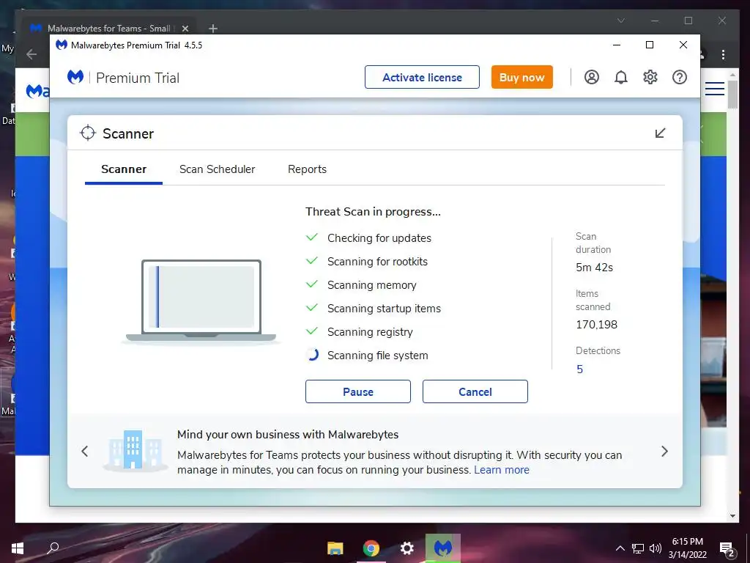The width and height of the screenshot is (750, 563).
Task: Click the Scanner crosshair icon
Action: 88,133
